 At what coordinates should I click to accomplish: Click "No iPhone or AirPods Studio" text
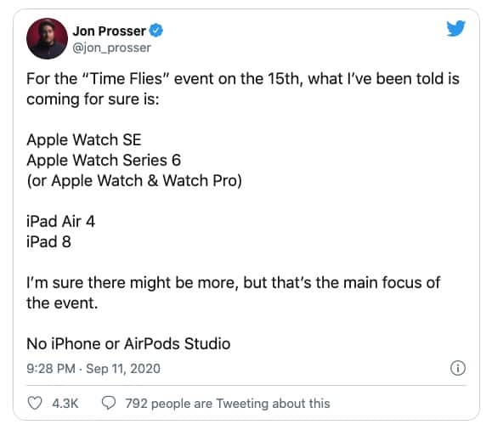pos(128,343)
